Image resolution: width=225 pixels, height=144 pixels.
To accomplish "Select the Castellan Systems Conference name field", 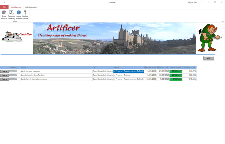I will click(56, 79).
